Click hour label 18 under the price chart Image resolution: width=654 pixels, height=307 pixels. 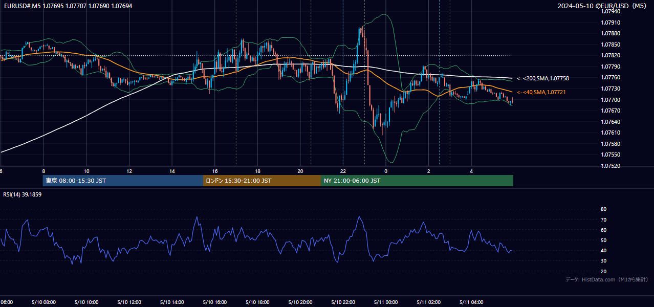(x=257, y=171)
